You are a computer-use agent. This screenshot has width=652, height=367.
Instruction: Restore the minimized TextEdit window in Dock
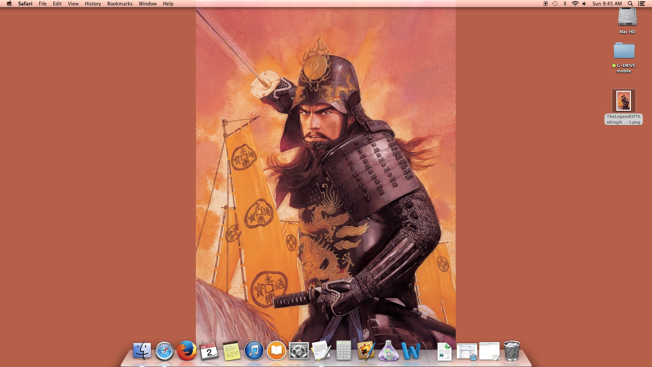(489, 351)
